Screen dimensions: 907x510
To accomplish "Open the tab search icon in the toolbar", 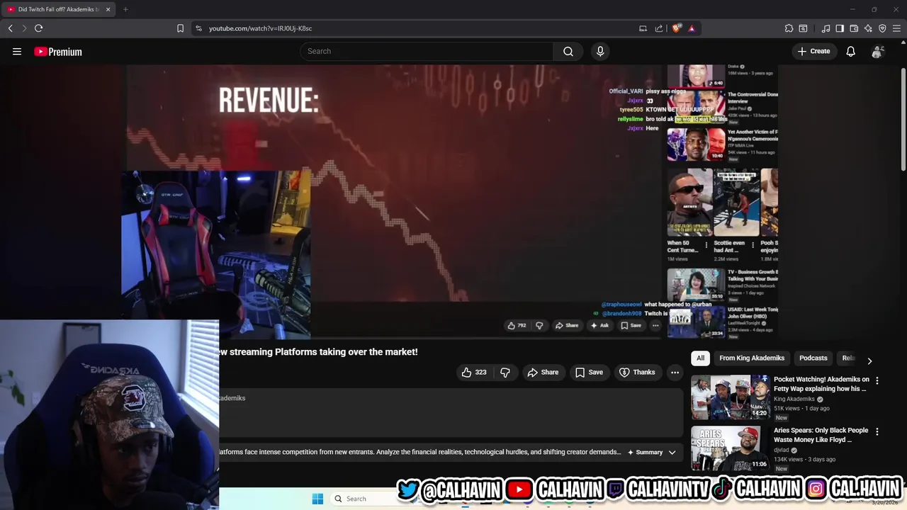I will coord(803,28).
